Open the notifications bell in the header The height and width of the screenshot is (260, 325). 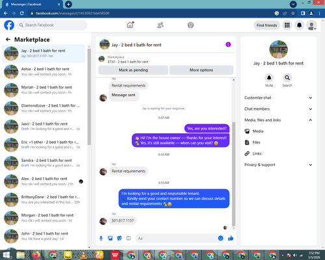coord(299,25)
